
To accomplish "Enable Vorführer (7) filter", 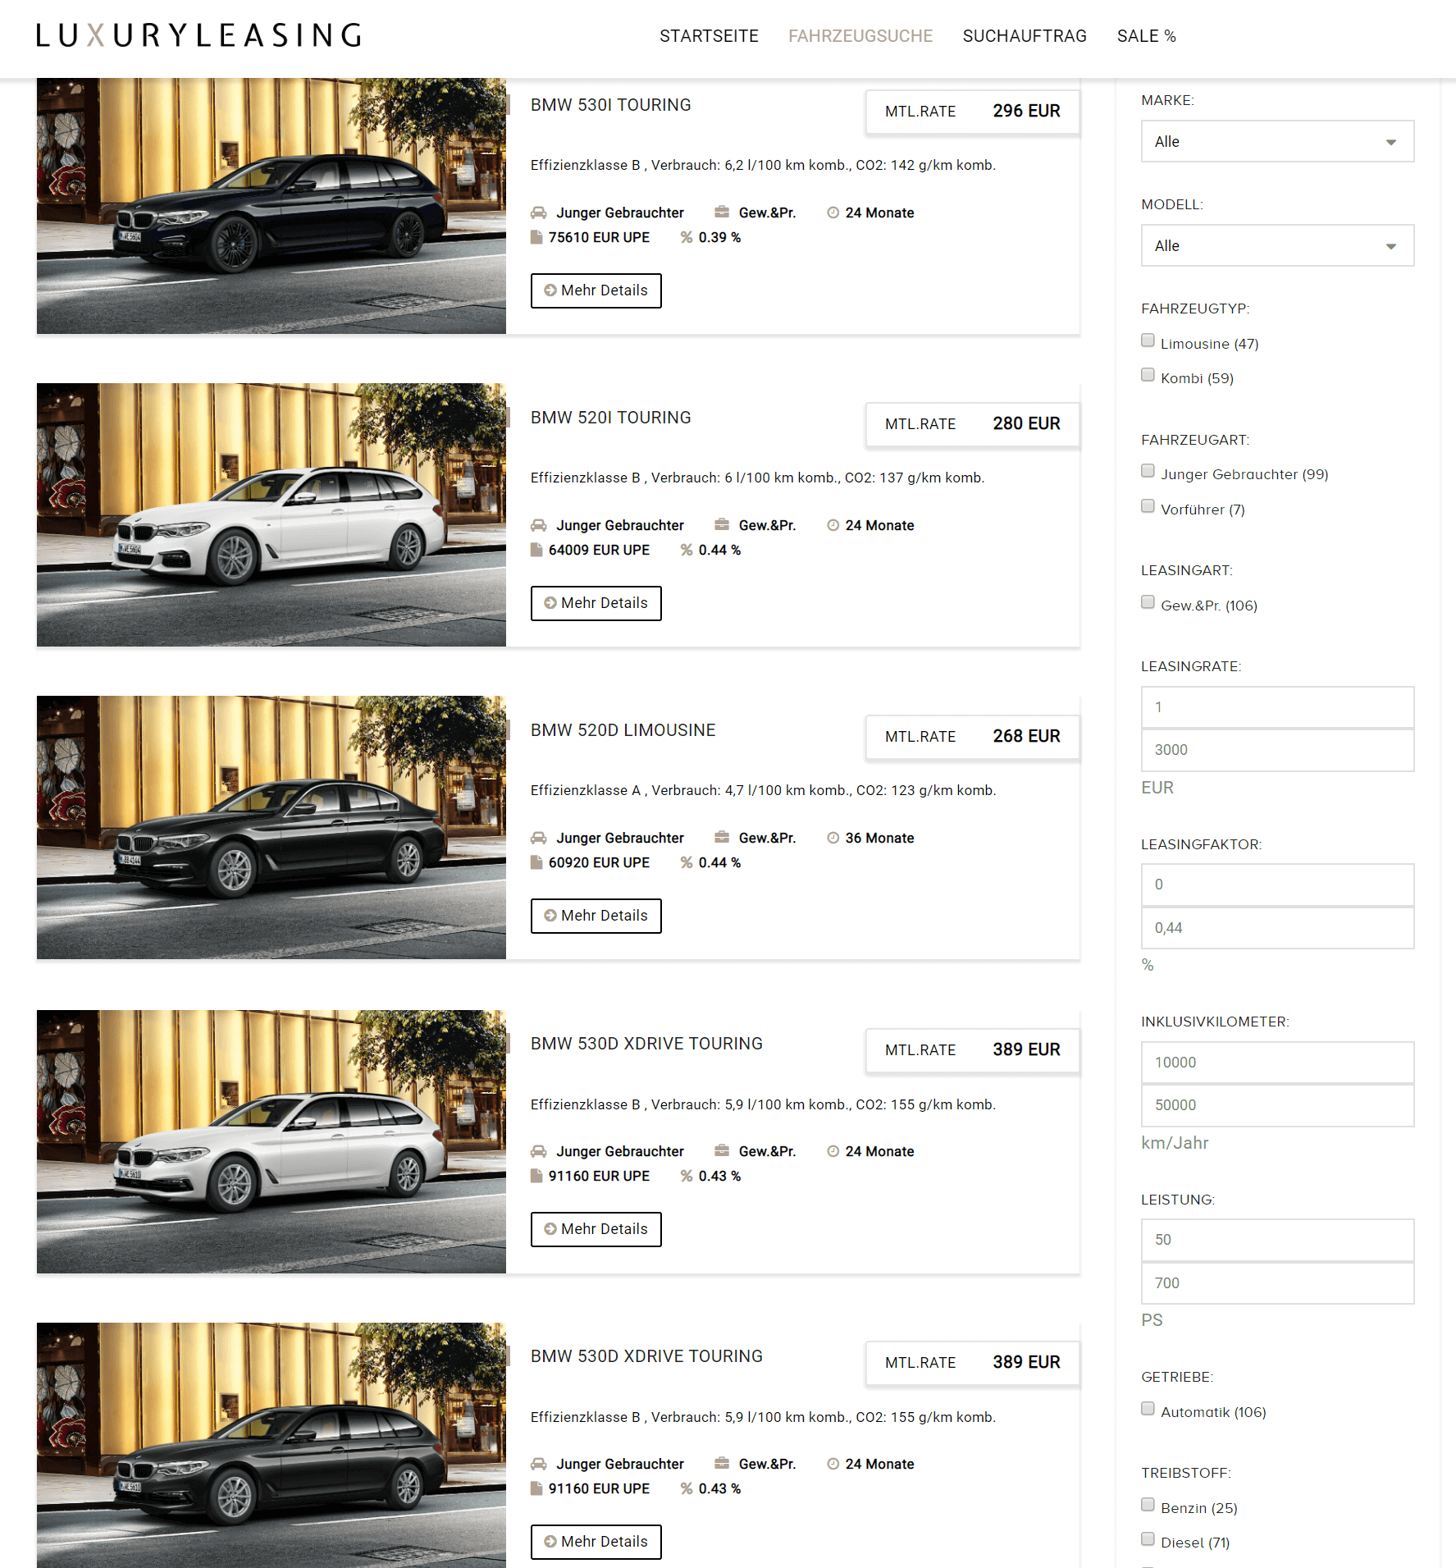I will (x=1148, y=506).
